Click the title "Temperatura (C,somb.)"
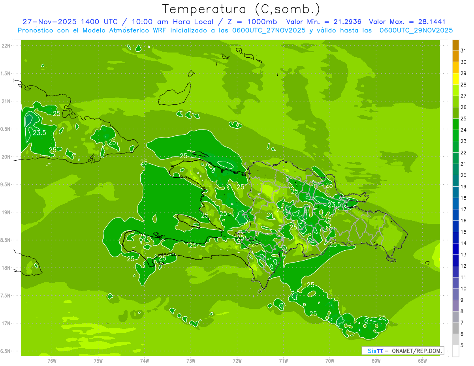 (x=241, y=9)
